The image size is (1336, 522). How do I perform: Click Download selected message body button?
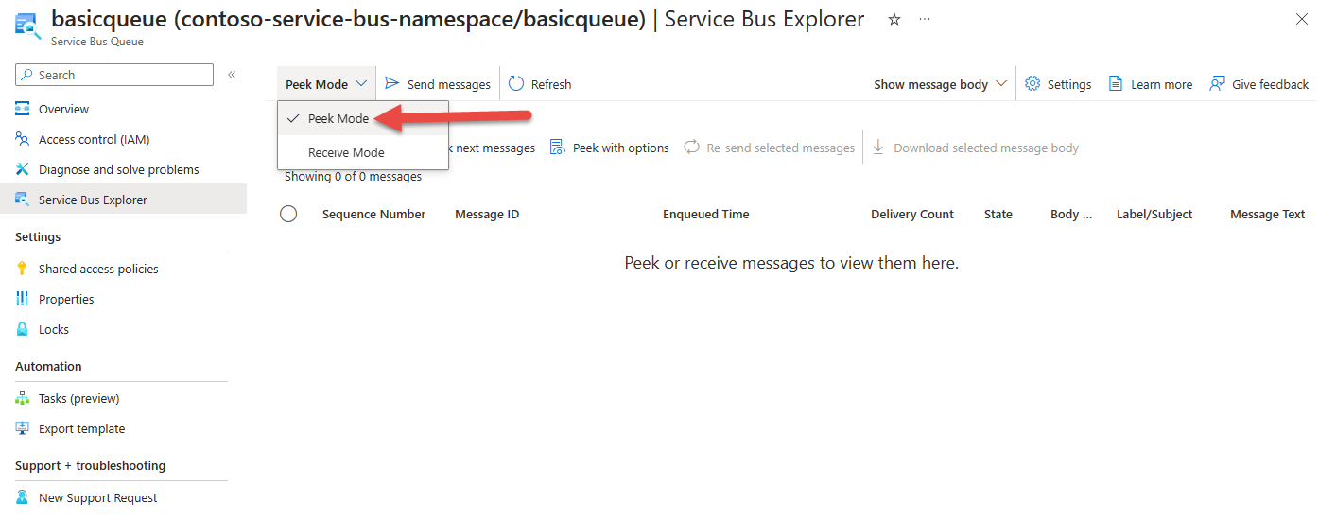975,148
